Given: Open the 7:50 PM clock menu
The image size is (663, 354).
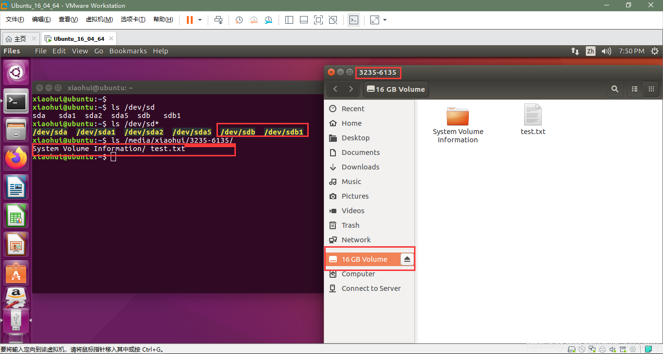Looking at the screenshot, I should click(x=631, y=51).
